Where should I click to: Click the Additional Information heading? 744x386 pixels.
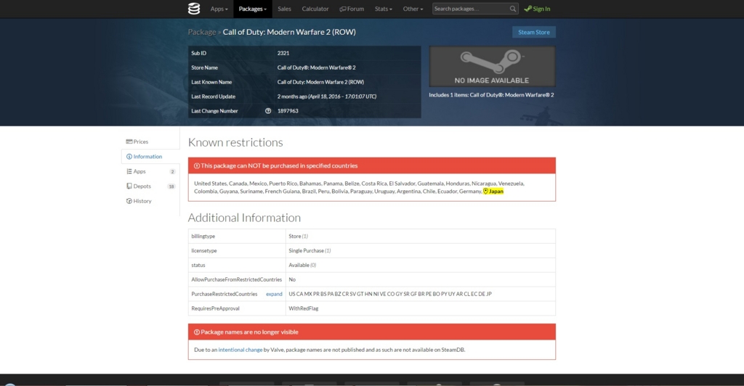(244, 218)
